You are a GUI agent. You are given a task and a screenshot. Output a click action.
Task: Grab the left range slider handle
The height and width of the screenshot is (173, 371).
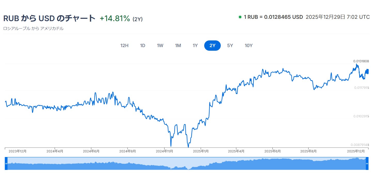(x=6, y=163)
